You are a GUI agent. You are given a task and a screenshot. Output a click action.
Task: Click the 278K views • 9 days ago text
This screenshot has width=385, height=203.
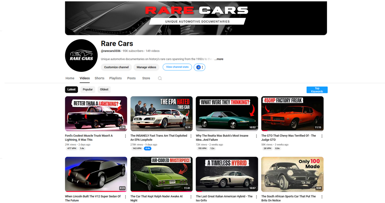144,145
